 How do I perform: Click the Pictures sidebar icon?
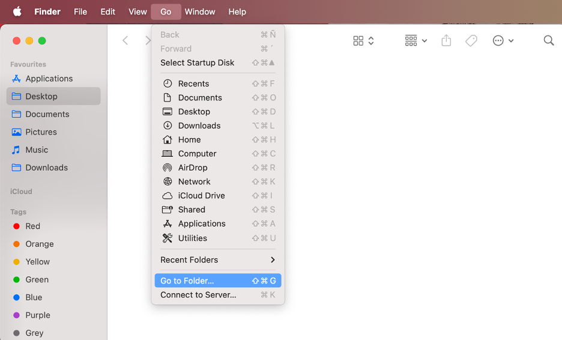point(16,132)
